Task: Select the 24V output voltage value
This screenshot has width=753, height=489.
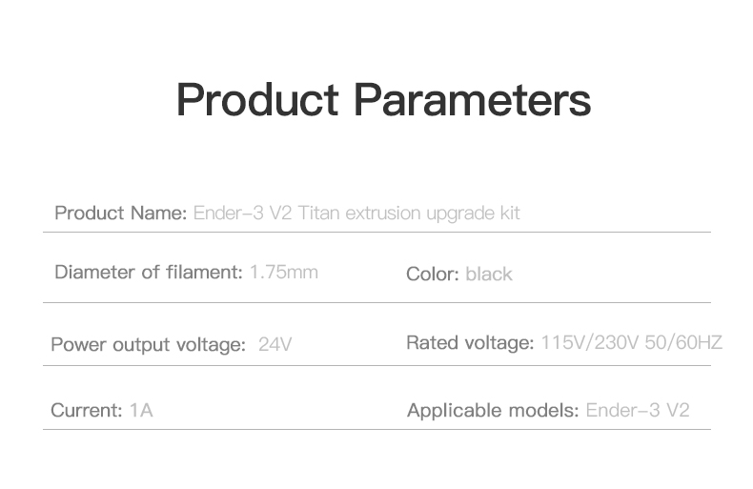Action: [x=275, y=344]
